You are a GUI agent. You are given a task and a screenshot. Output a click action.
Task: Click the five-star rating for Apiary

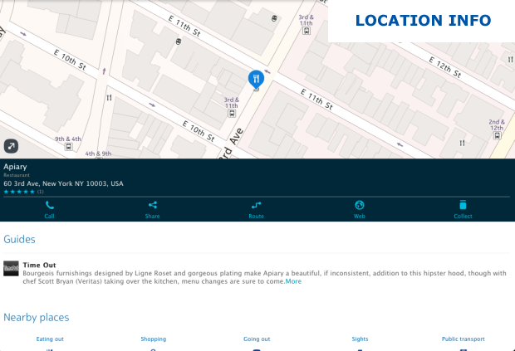(x=19, y=192)
